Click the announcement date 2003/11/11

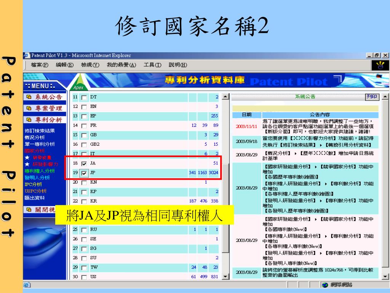click(246, 126)
